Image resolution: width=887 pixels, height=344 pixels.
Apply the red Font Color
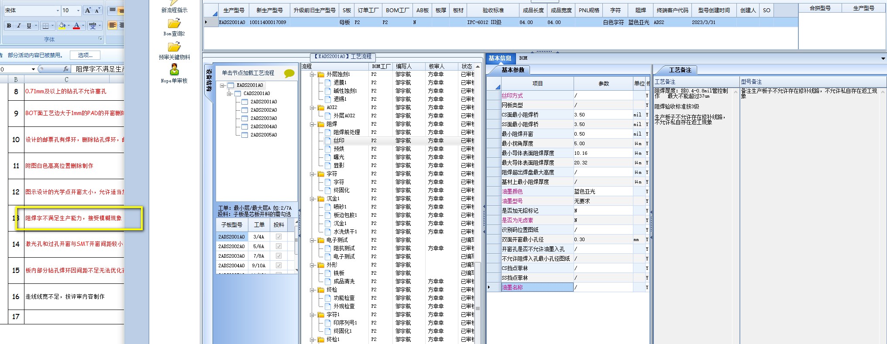76,26
